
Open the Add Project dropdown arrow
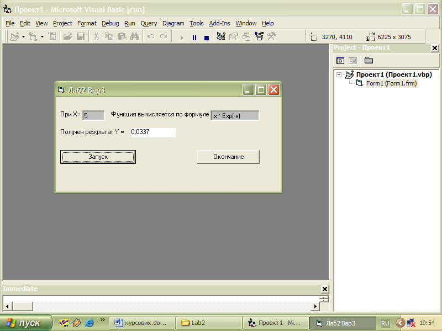(23, 36)
